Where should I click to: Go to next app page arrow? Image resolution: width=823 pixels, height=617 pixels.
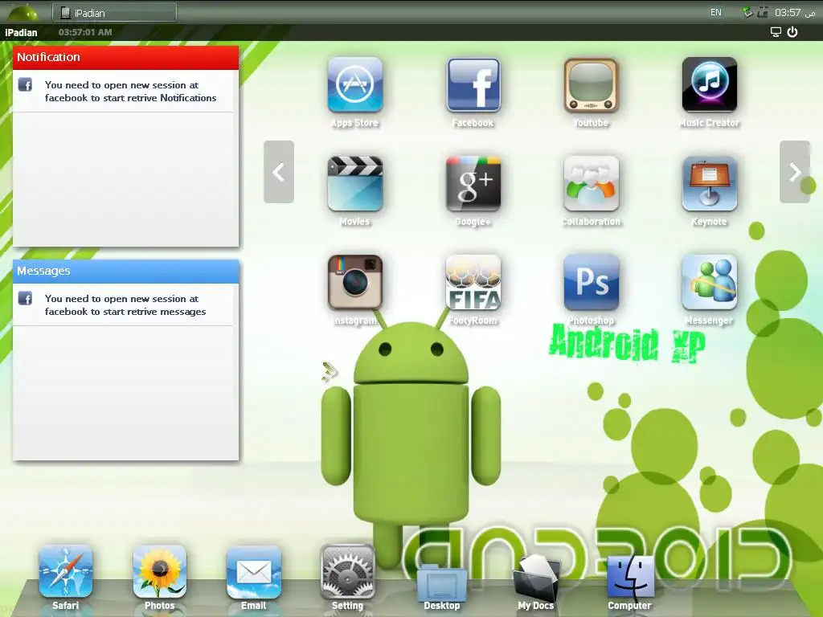pyautogui.click(x=795, y=172)
